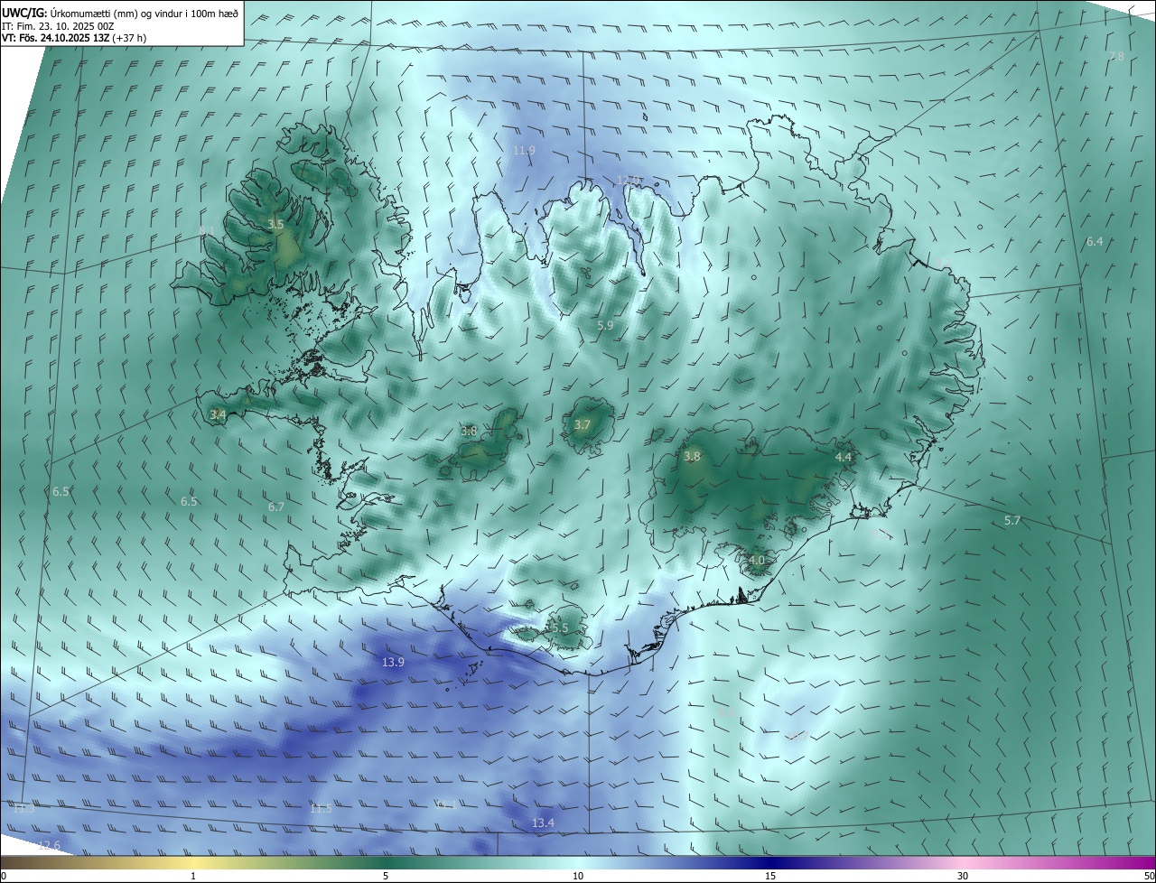Click the 4.4 value label
1156x883 pixels.
(844, 458)
